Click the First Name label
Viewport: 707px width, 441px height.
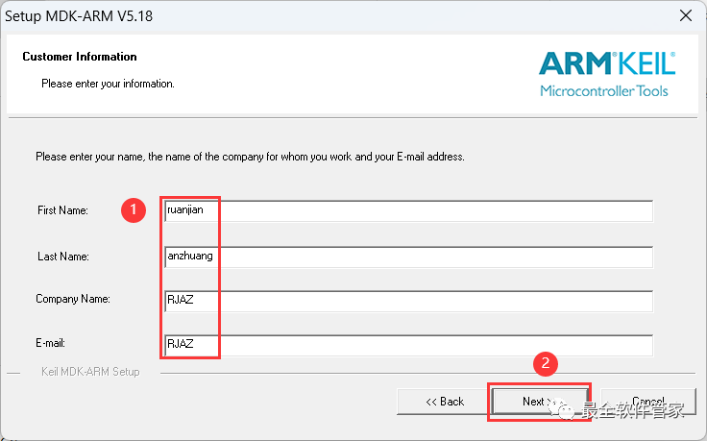[x=61, y=210]
